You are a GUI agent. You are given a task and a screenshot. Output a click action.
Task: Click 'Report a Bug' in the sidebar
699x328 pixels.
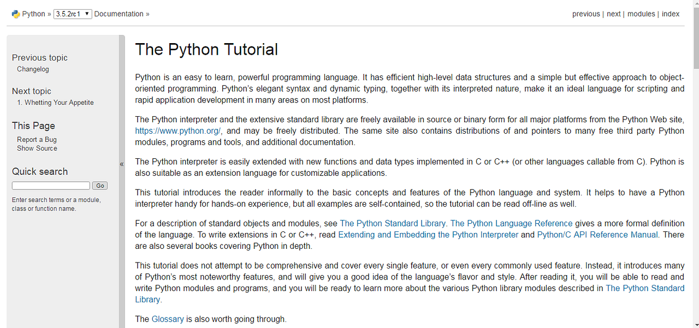point(37,139)
